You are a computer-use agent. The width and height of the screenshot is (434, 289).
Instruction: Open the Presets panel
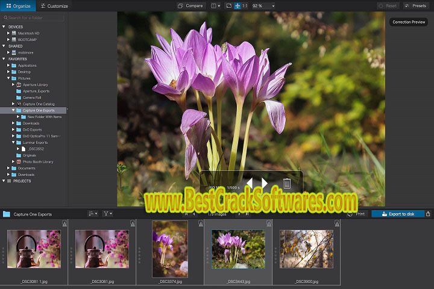pyautogui.click(x=415, y=6)
